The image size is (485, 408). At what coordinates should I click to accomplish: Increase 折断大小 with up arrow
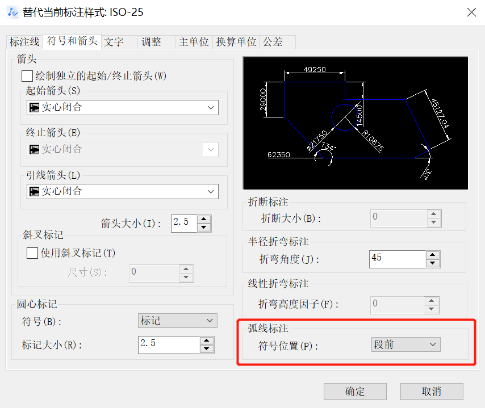(434, 214)
